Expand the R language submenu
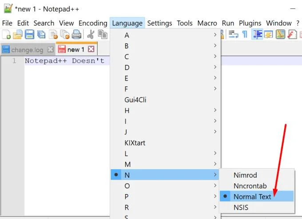The image size is (302, 219). (165, 207)
